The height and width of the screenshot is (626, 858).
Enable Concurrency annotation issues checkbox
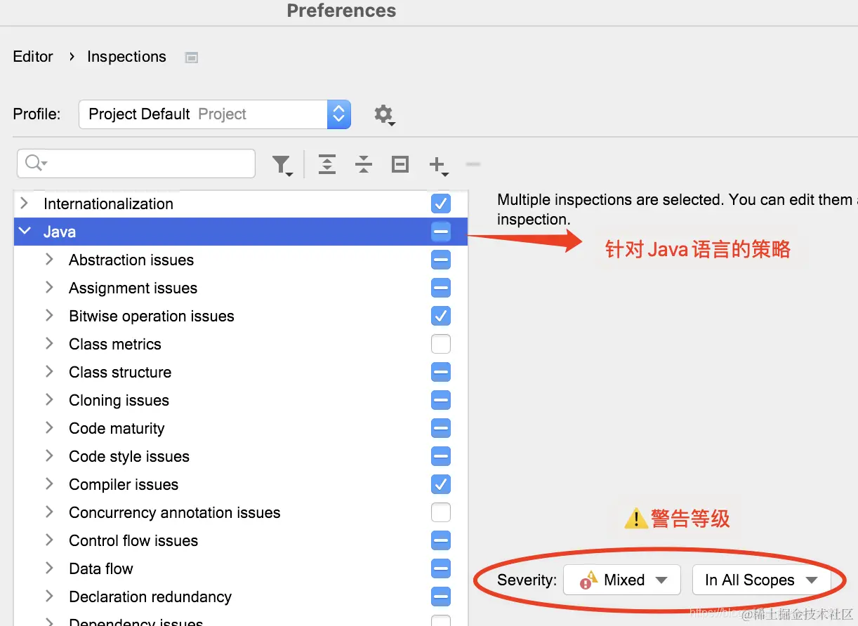point(441,512)
